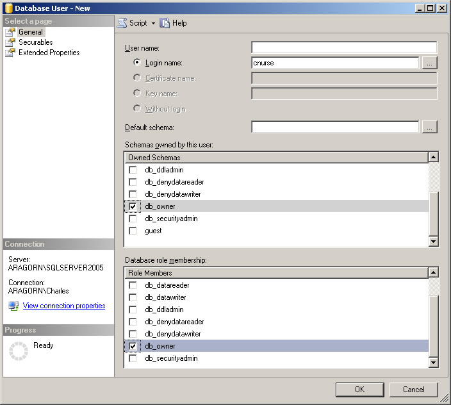451x405 pixels.
Task: Browse for default schema with ellipsis button
Action: [x=430, y=127]
